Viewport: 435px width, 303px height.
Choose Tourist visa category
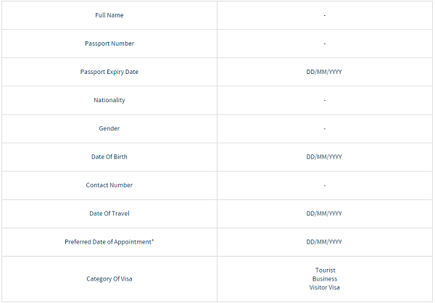coord(325,270)
